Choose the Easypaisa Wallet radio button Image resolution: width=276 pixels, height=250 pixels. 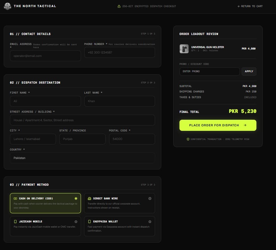pyautogui.click(x=150, y=222)
